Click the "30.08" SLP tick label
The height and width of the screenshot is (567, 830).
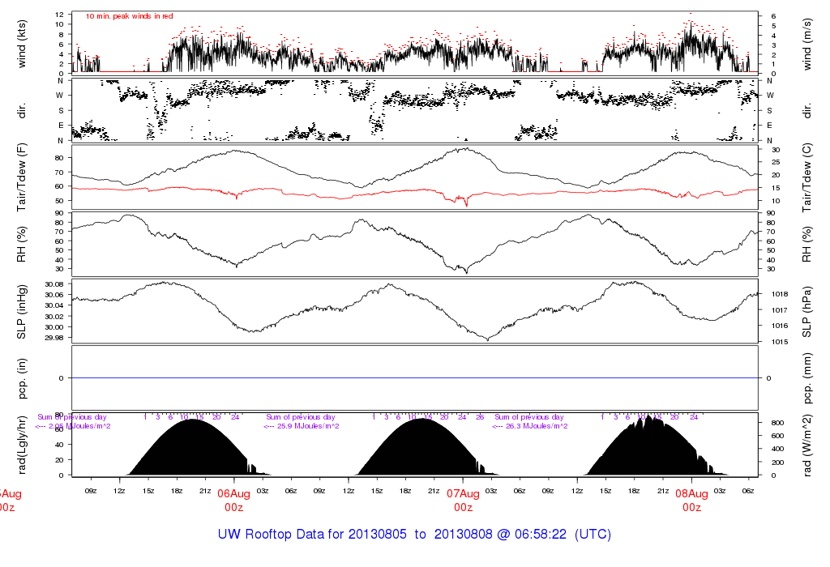(54, 284)
